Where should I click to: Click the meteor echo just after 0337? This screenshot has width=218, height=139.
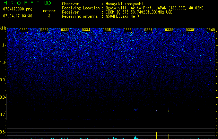click(156, 111)
